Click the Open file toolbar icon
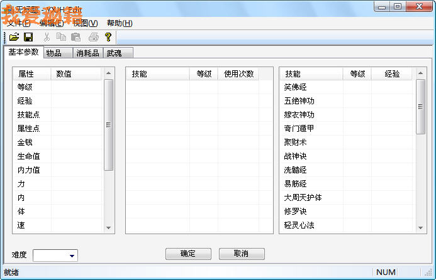Image resolution: width=436 pixels, height=280 pixels. (x=14, y=38)
